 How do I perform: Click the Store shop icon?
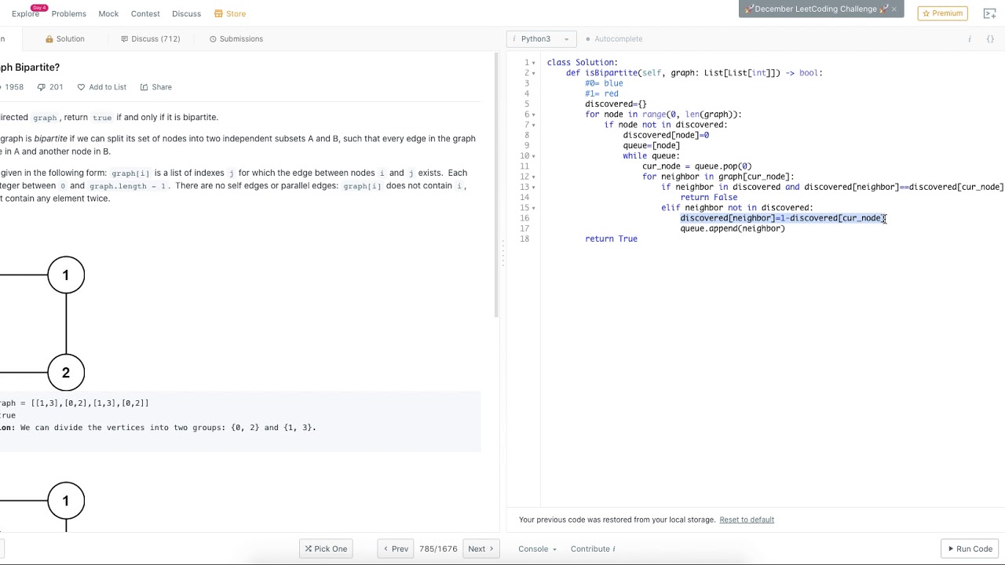coord(218,13)
